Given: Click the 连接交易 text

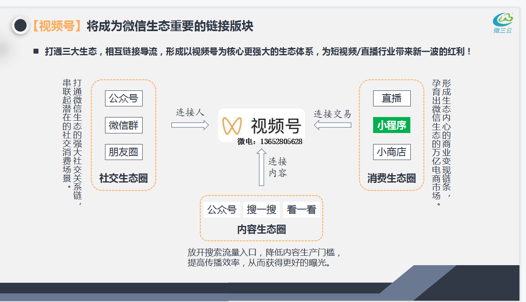Looking at the screenshot, I should [x=333, y=114].
